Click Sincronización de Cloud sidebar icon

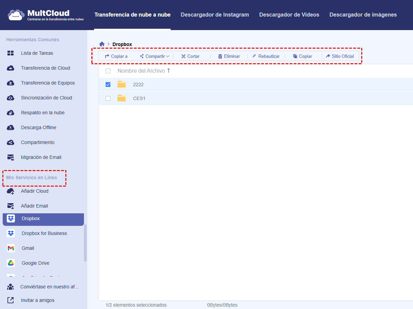point(10,98)
